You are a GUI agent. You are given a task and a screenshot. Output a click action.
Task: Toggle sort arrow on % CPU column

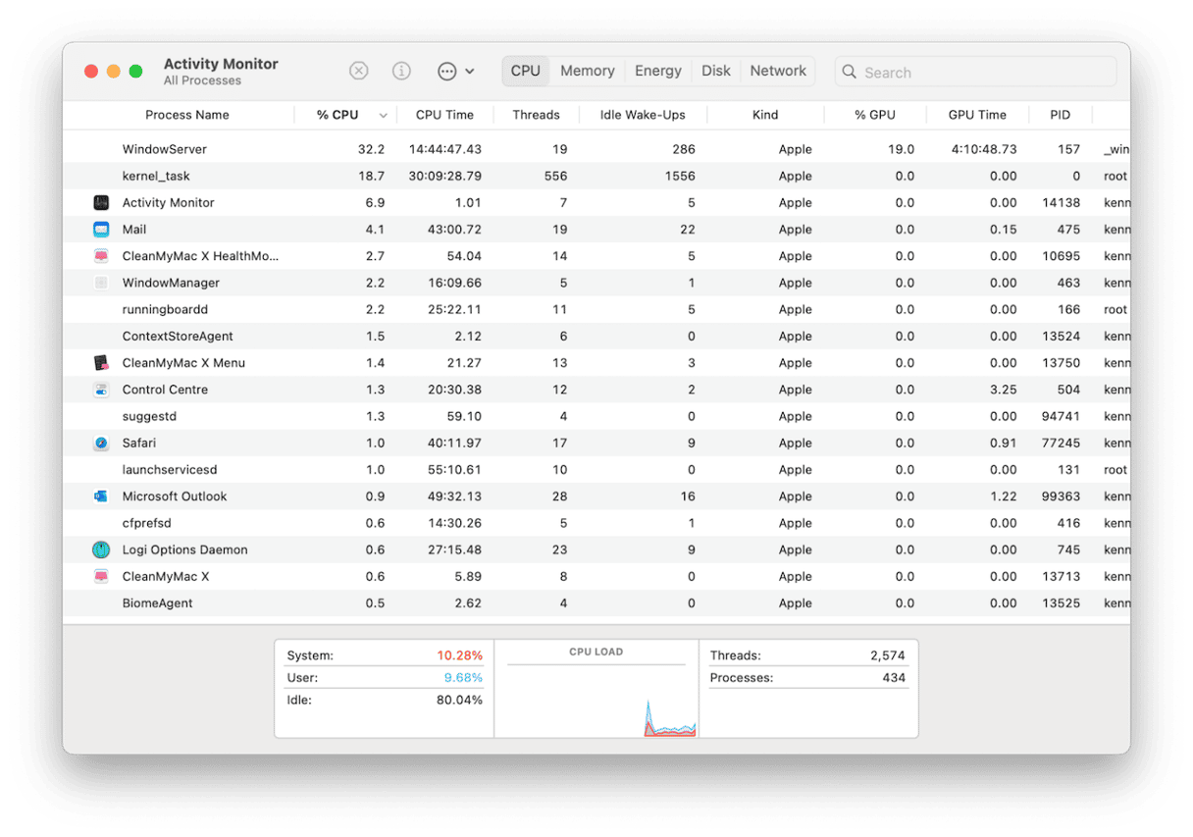384,115
